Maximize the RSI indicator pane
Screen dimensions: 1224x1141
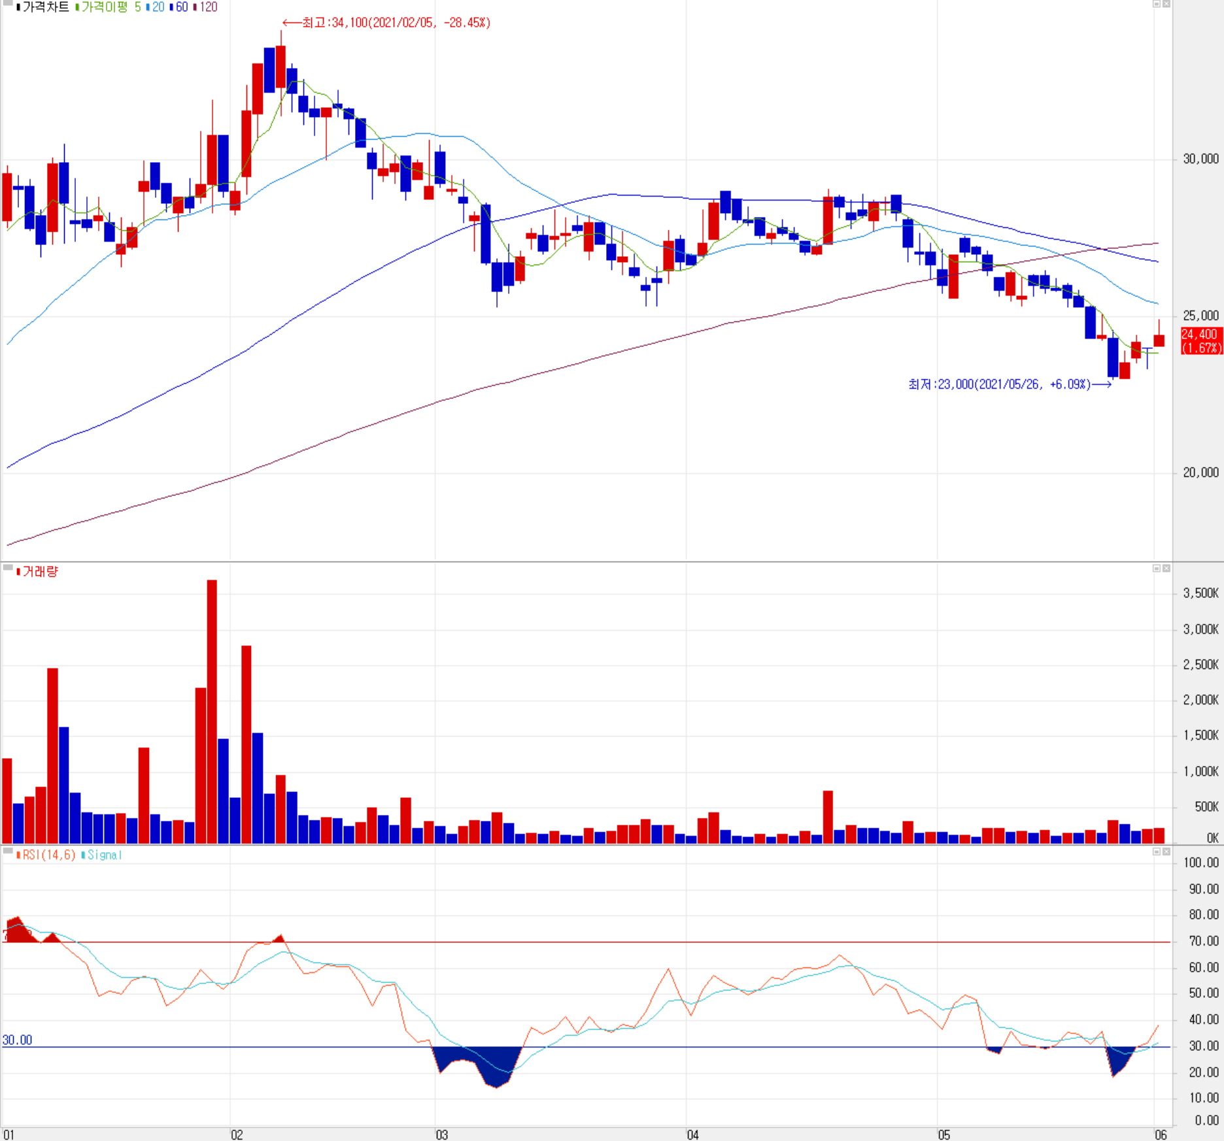tap(1156, 852)
